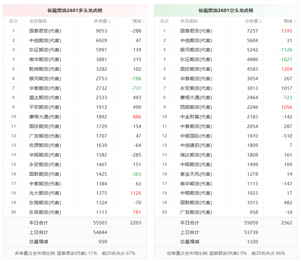The image size is (301, 261).
Task: Select 中泰期货(代客) in long table
Action: click(x=45, y=184)
